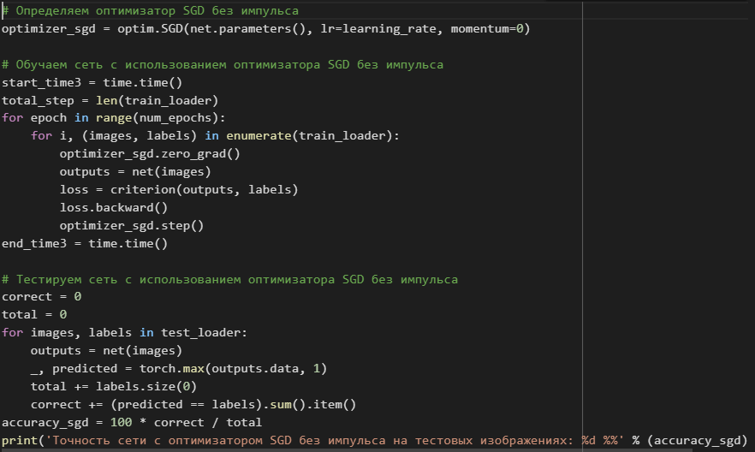The image size is (755, 452).
Task: Click line 'start_time3 = time.time()'
Action: (x=92, y=83)
